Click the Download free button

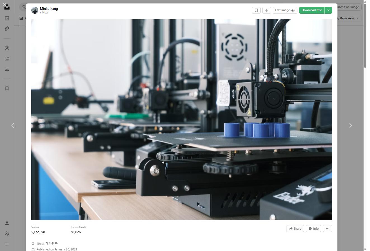tap(312, 10)
